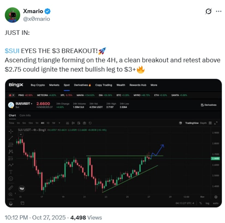Viewport: 225px width, 223px height.
Task: Open more timeframes dropdown after 1W
Action: tap(59, 123)
